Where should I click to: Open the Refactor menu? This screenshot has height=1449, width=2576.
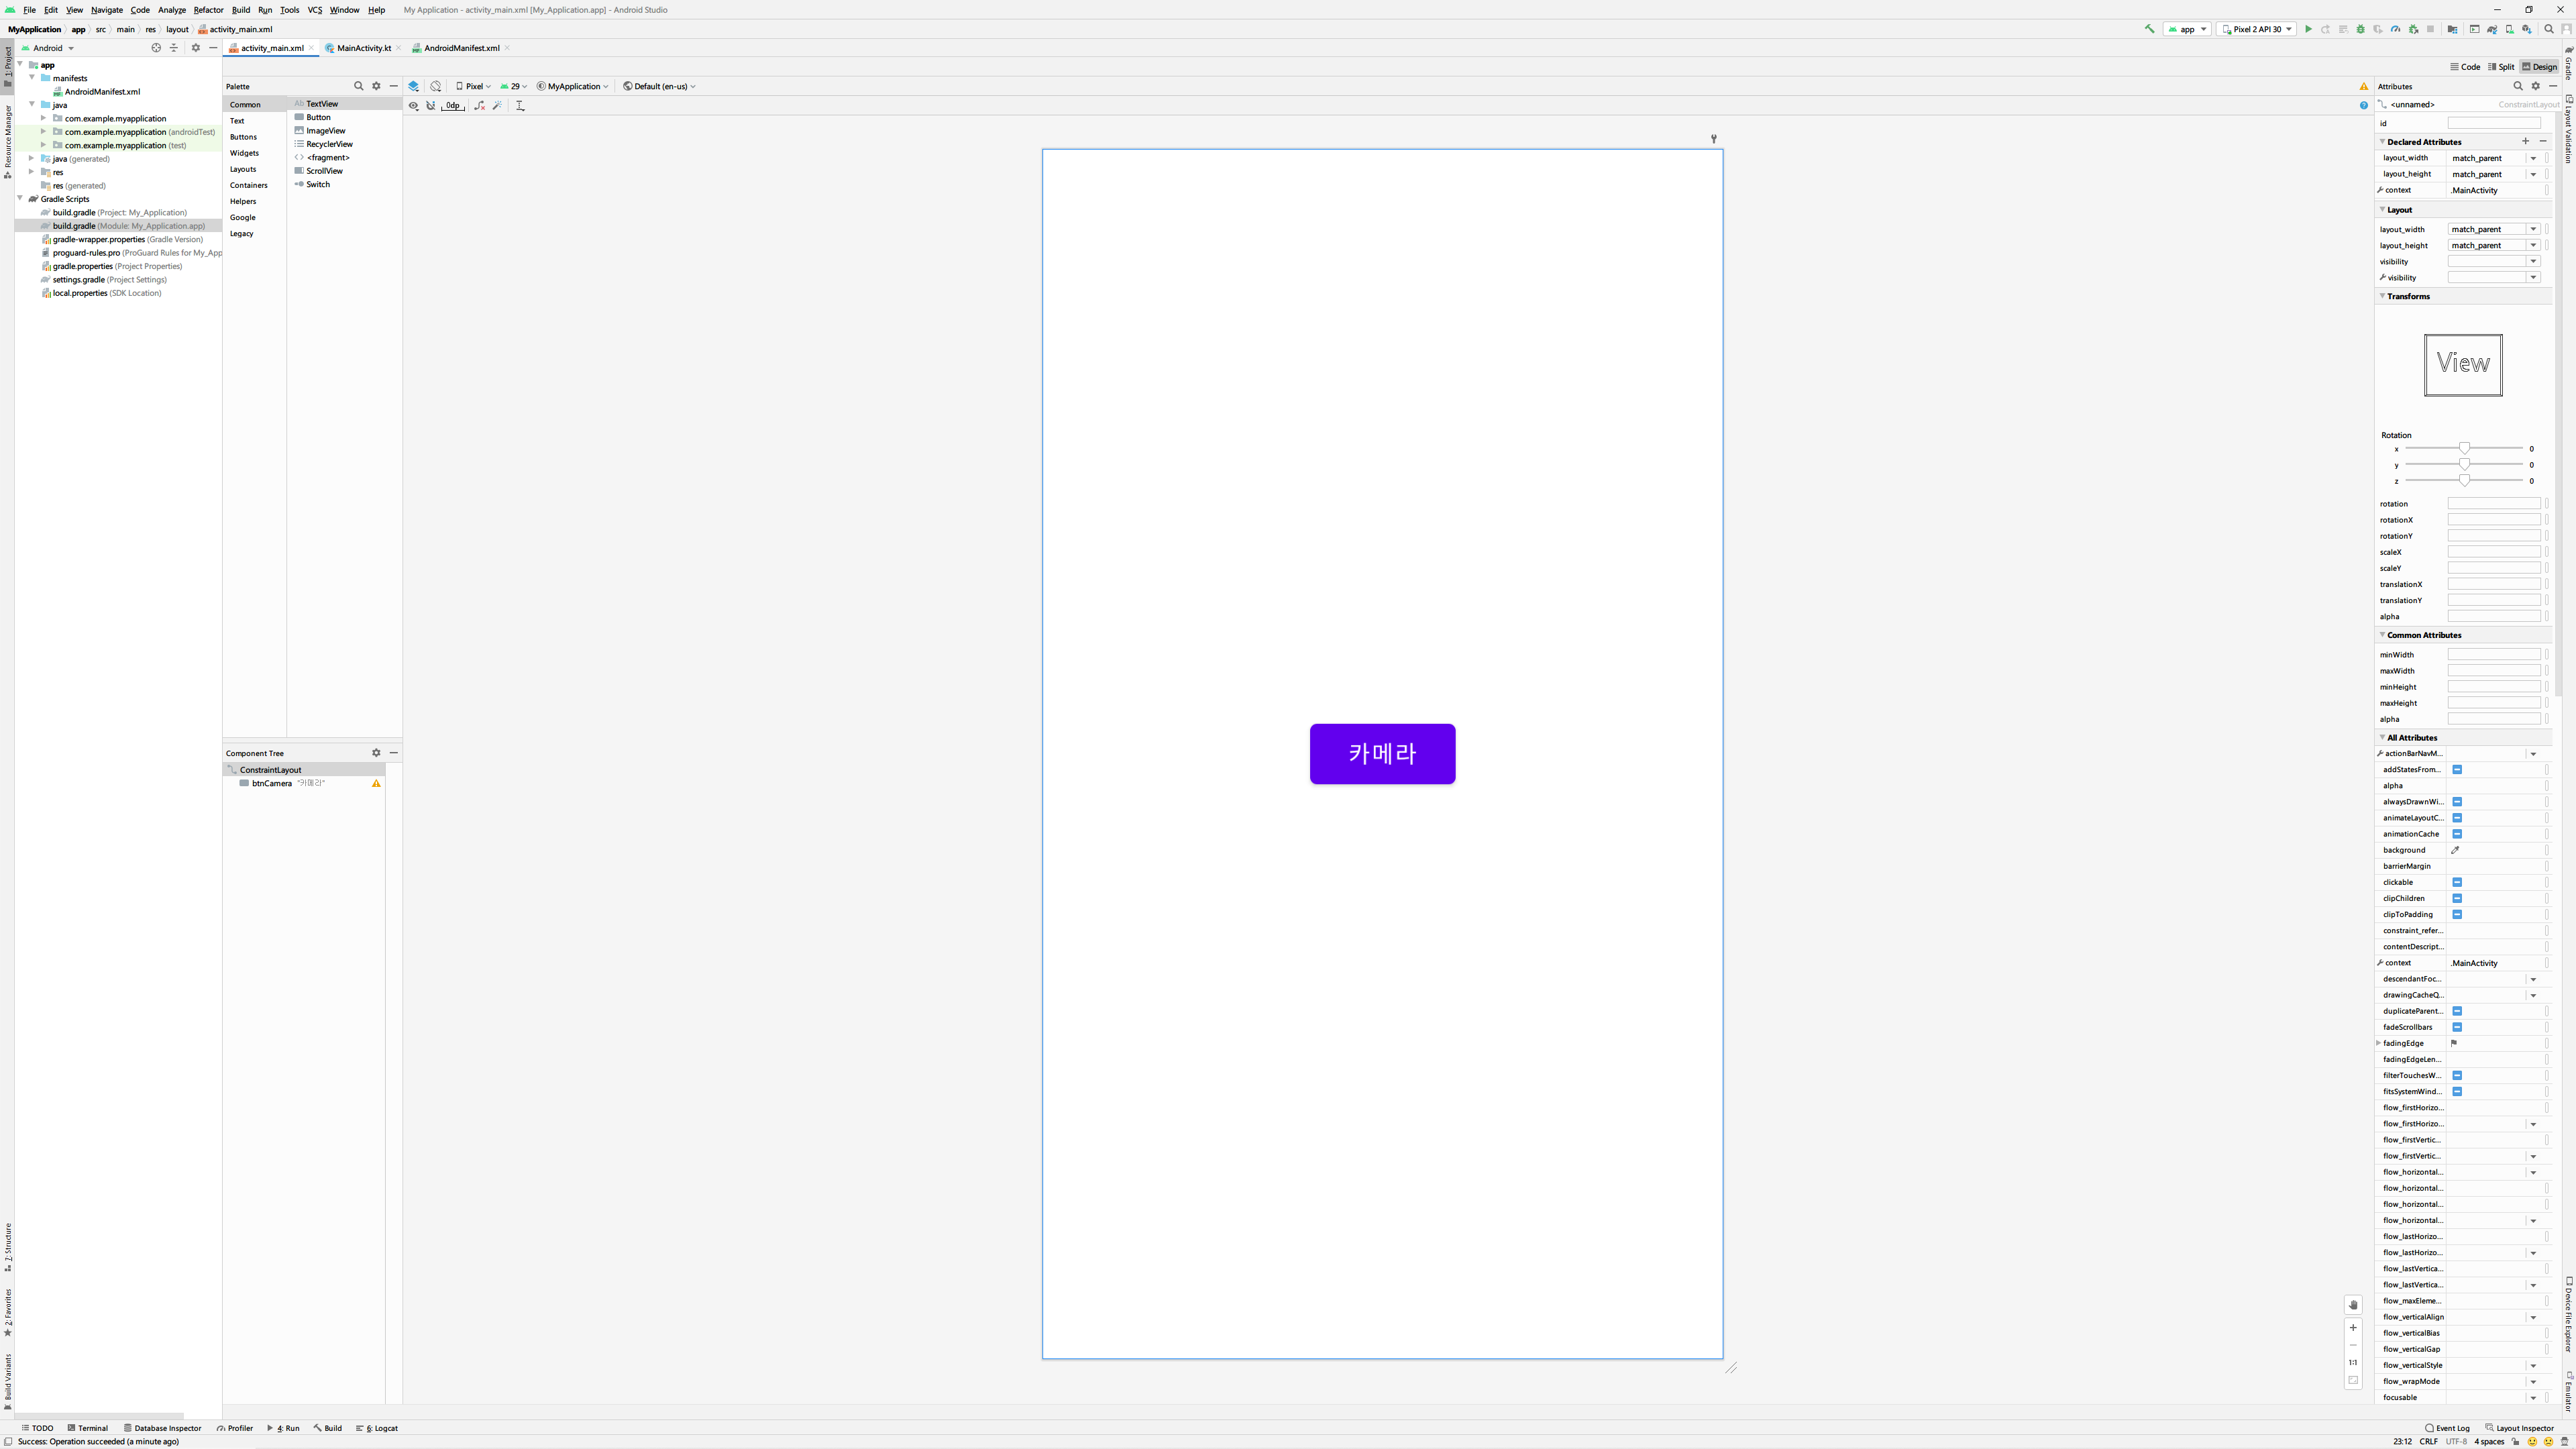(208, 10)
